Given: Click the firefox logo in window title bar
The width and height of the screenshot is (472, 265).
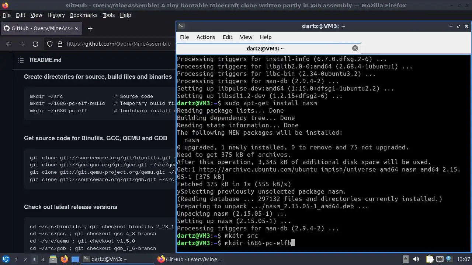Looking at the screenshot, I should point(4,5).
